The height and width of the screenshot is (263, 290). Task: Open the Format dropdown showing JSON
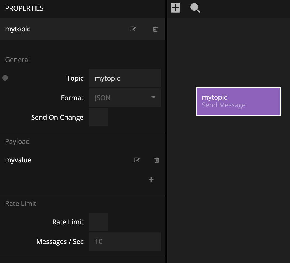click(x=125, y=98)
